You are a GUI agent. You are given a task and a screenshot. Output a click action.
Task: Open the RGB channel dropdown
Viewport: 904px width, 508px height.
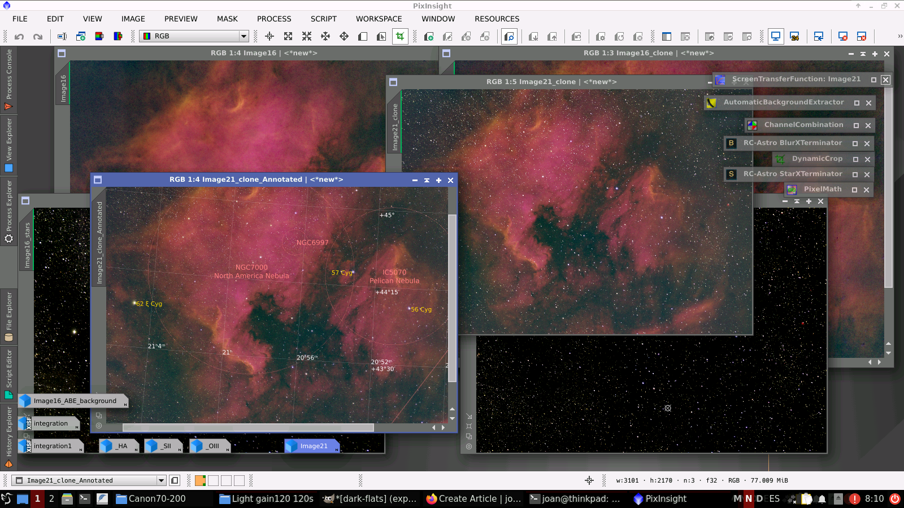[244, 36]
